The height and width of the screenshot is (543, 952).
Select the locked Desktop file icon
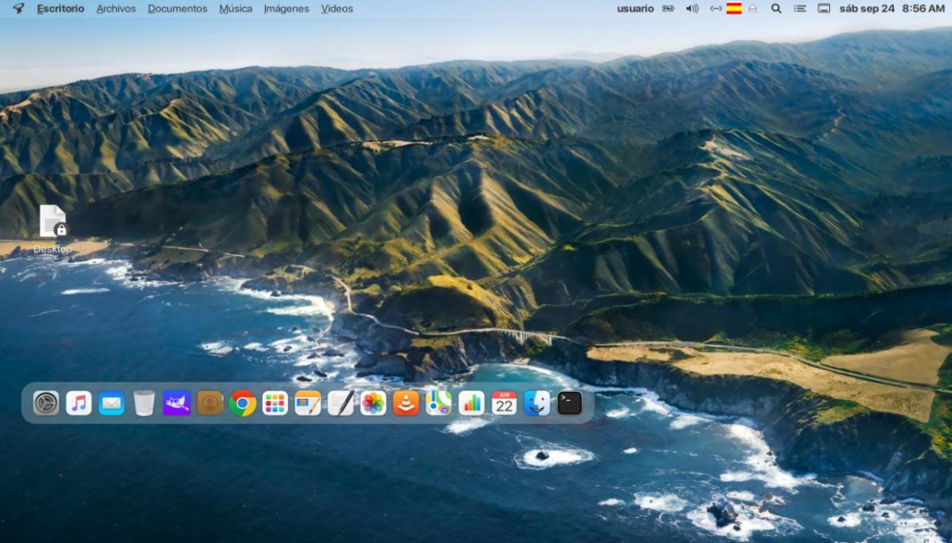52,222
